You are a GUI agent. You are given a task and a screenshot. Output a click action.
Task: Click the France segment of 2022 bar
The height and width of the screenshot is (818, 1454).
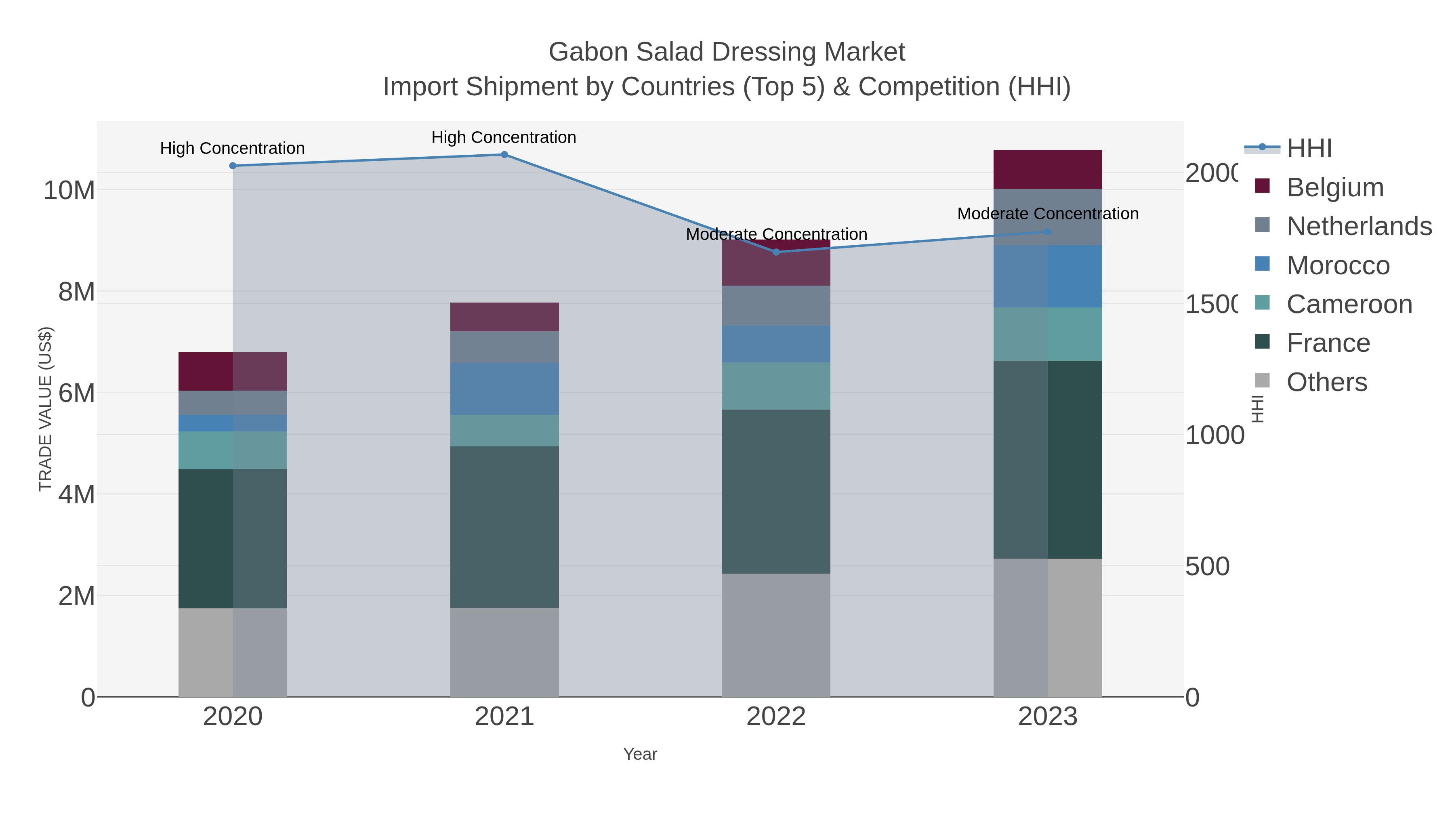pos(776,492)
